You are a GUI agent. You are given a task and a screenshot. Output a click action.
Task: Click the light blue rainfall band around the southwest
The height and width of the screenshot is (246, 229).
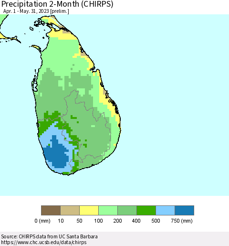(48, 135)
